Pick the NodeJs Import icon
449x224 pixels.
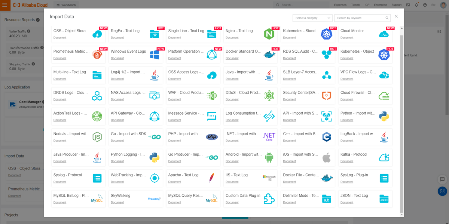97,137
